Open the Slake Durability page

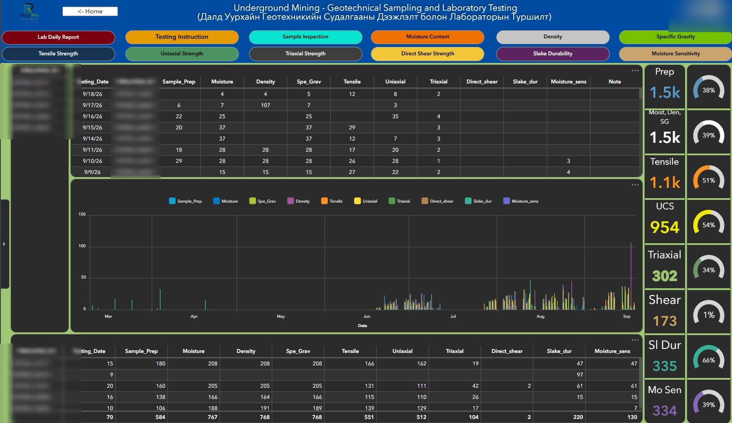click(x=553, y=54)
